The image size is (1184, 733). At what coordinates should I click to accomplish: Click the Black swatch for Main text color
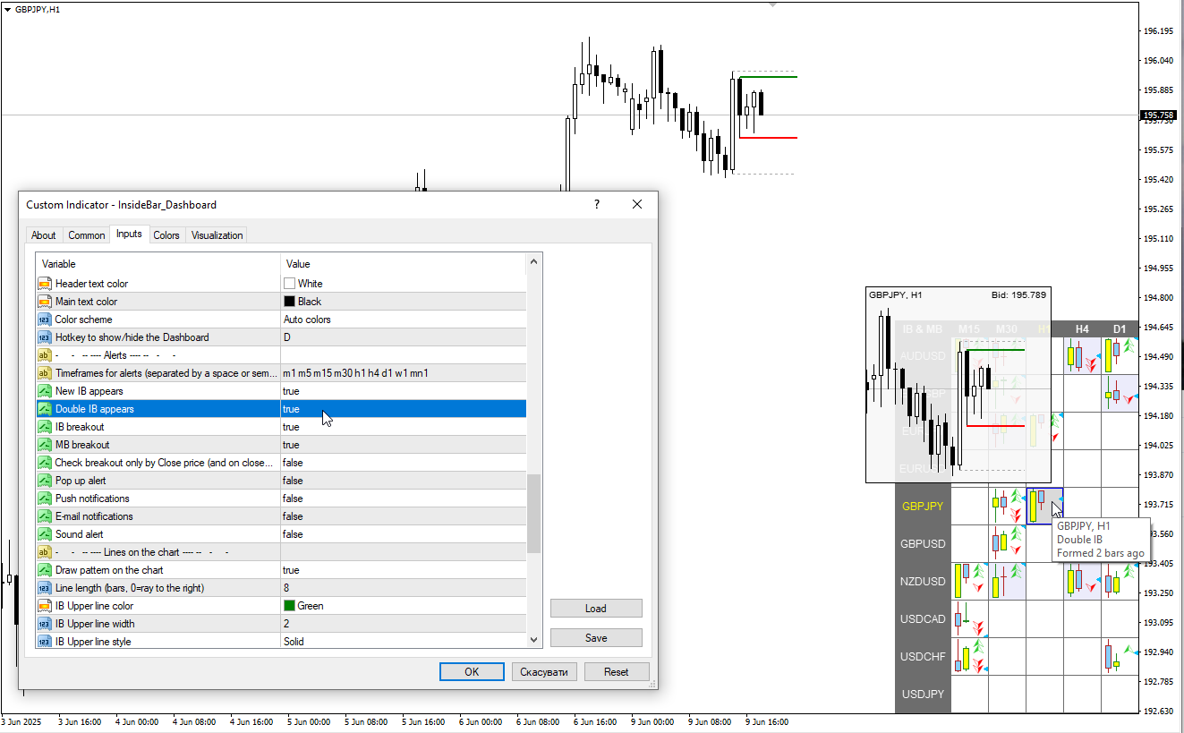tap(289, 302)
